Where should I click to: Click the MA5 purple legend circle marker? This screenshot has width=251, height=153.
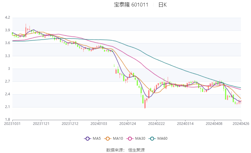(x=87, y=138)
